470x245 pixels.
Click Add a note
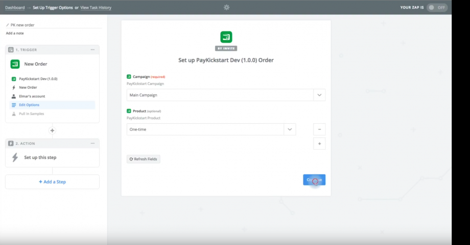pos(15,33)
